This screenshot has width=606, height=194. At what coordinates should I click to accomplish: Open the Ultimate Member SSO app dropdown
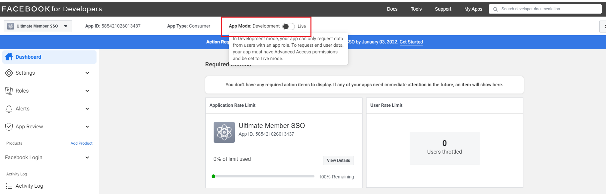pyautogui.click(x=38, y=26)
